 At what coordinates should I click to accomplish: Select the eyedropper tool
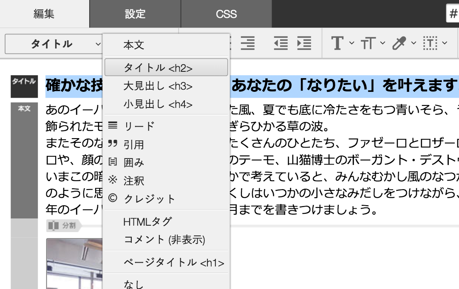point(398,43)
